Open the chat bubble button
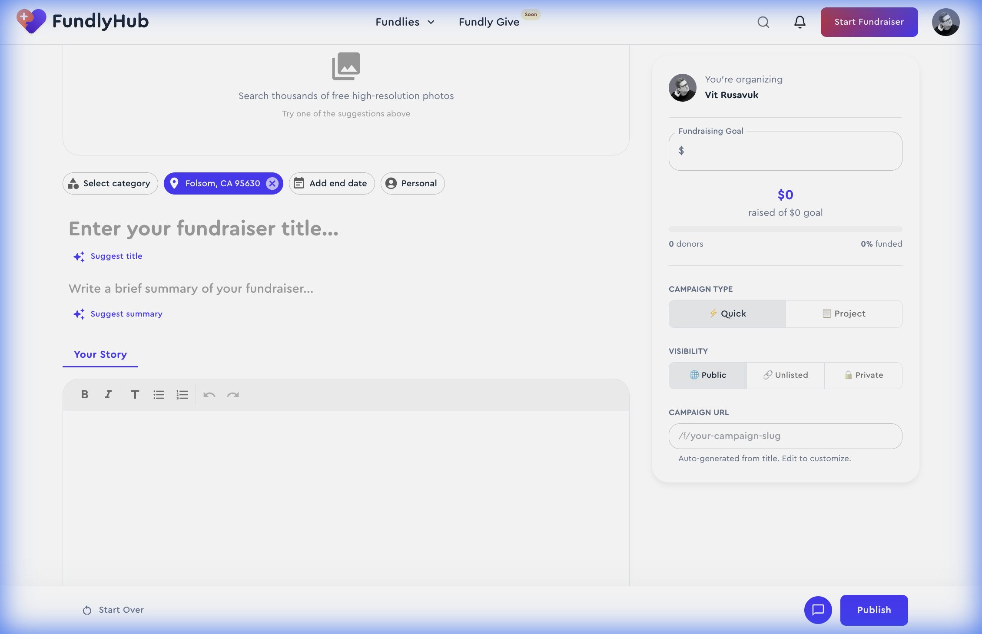 pos(818,610)
